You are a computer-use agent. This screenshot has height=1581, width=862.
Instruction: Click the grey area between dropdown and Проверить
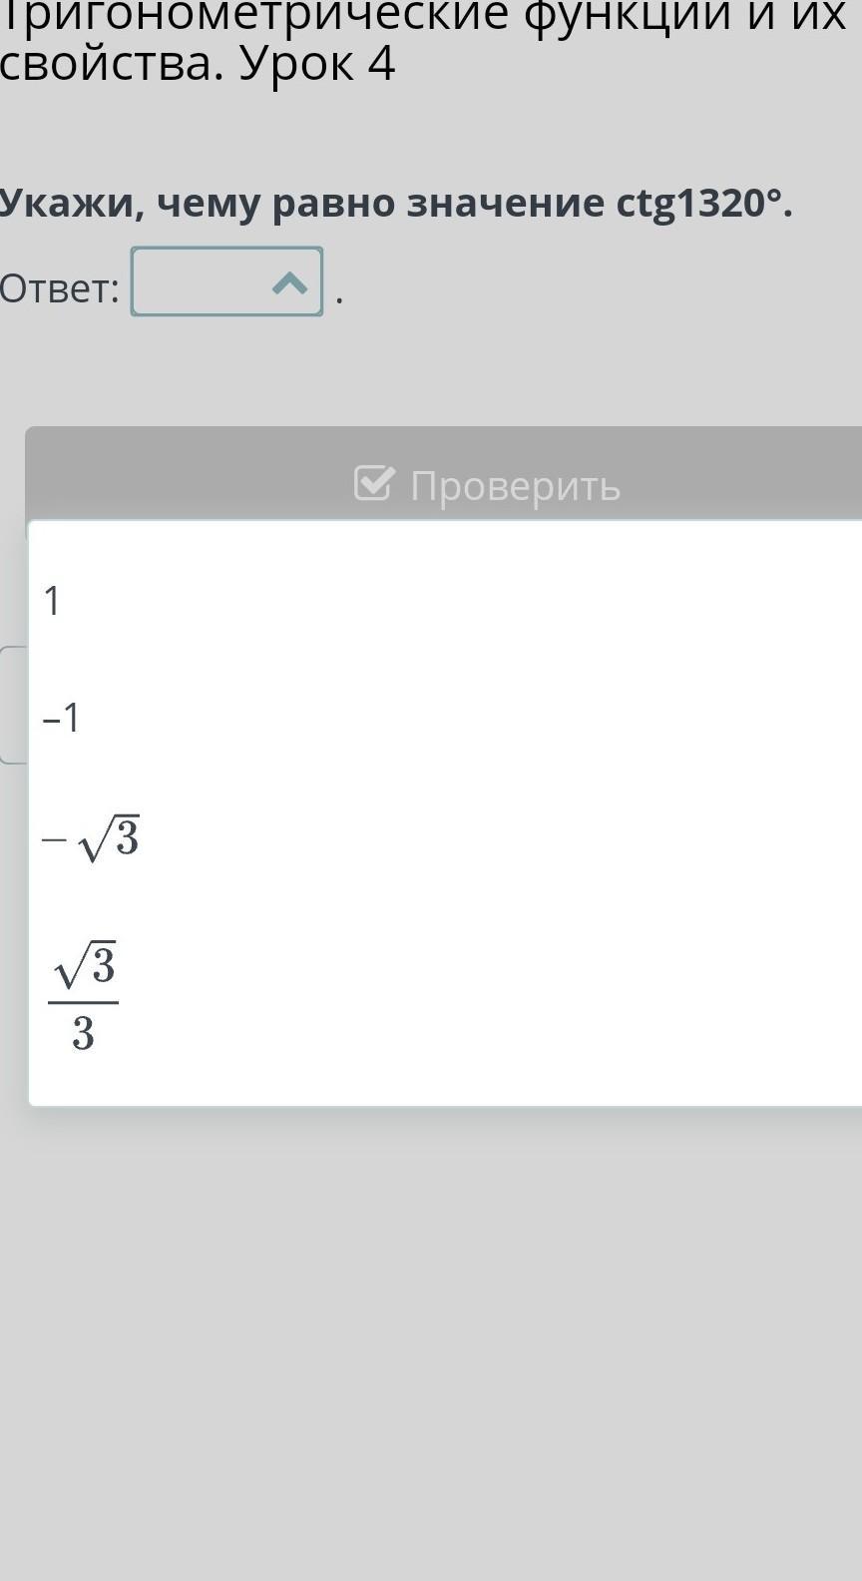click(x=431, y=371)
